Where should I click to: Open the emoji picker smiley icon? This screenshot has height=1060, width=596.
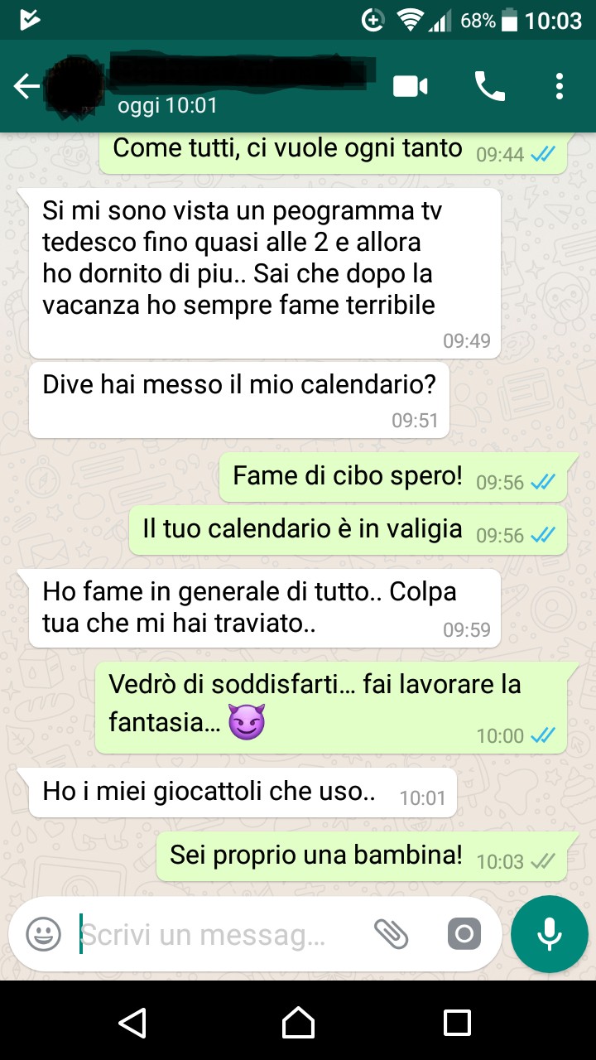pyautogui.click(x=44, y=935)
